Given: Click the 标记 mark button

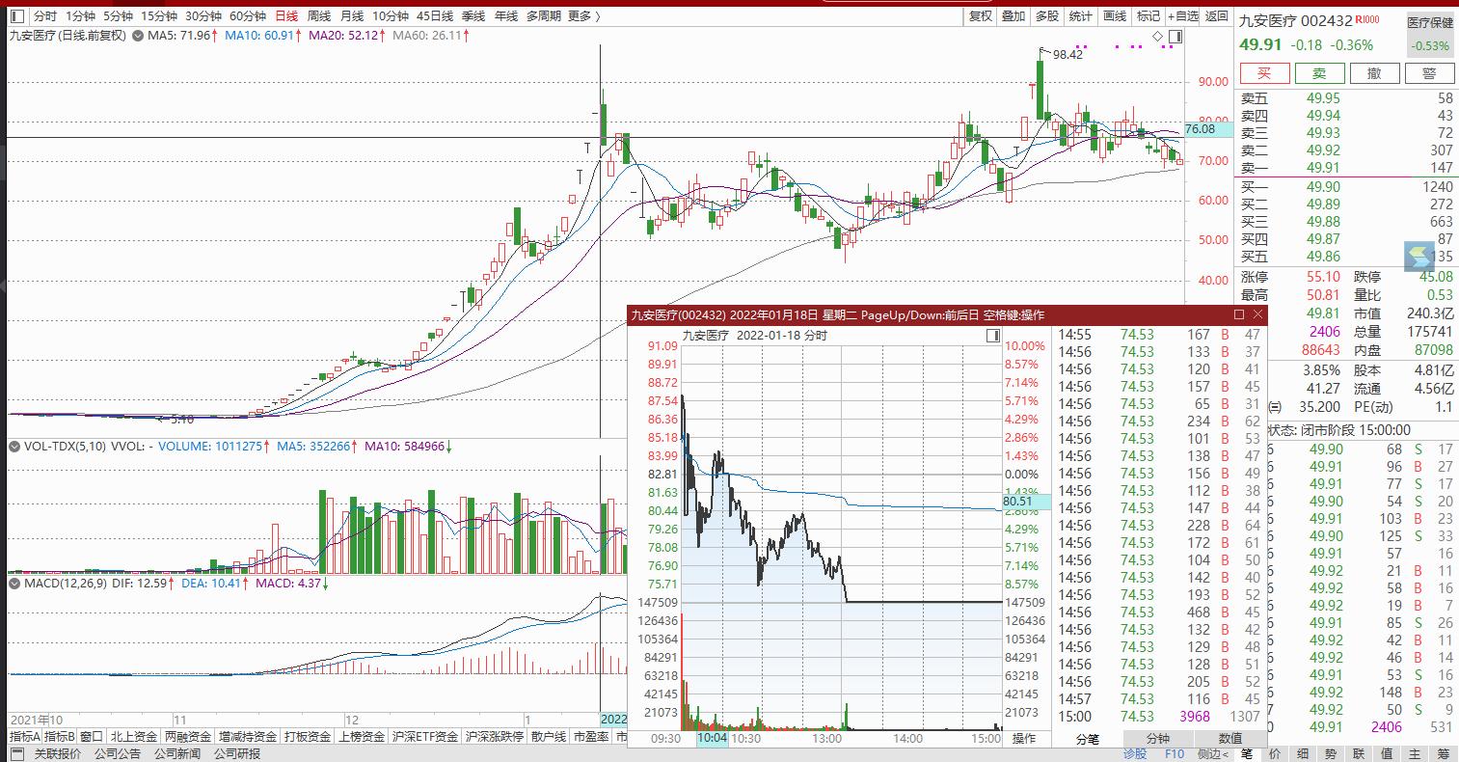Looking at the screenshot, I should pos(1148,16).
